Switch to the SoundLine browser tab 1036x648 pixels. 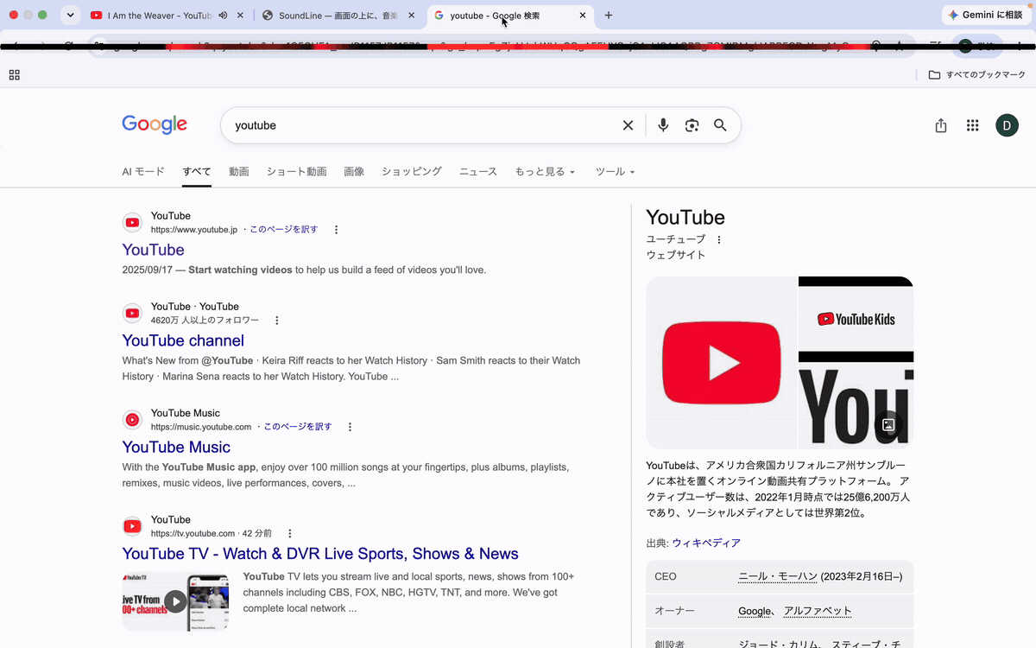pos(339,16)
